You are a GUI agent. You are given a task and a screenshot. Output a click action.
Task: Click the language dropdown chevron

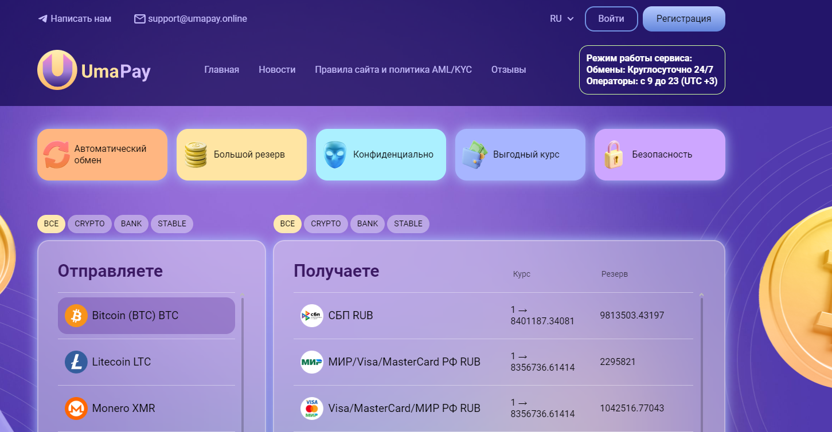click(x=571, y=19)
